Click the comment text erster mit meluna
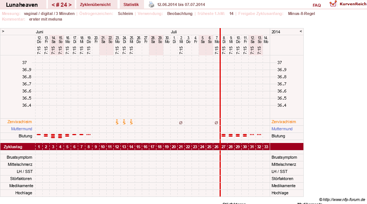This screenshot has width=367, height=204. pos(46,19)
